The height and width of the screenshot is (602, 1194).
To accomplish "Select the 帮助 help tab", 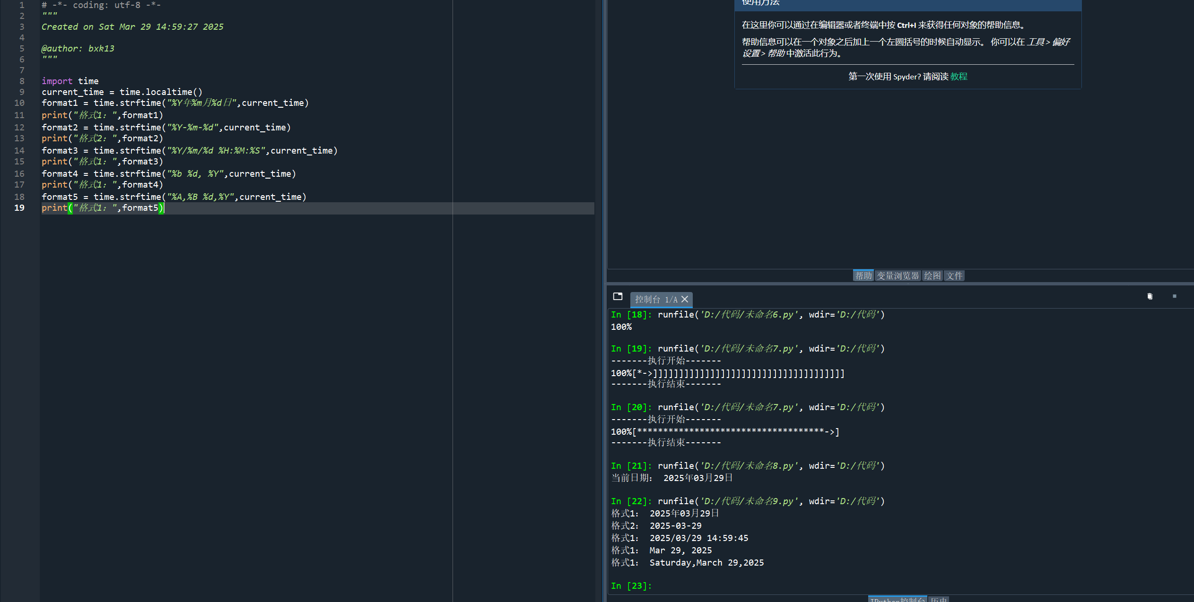I will click(863, 275).
